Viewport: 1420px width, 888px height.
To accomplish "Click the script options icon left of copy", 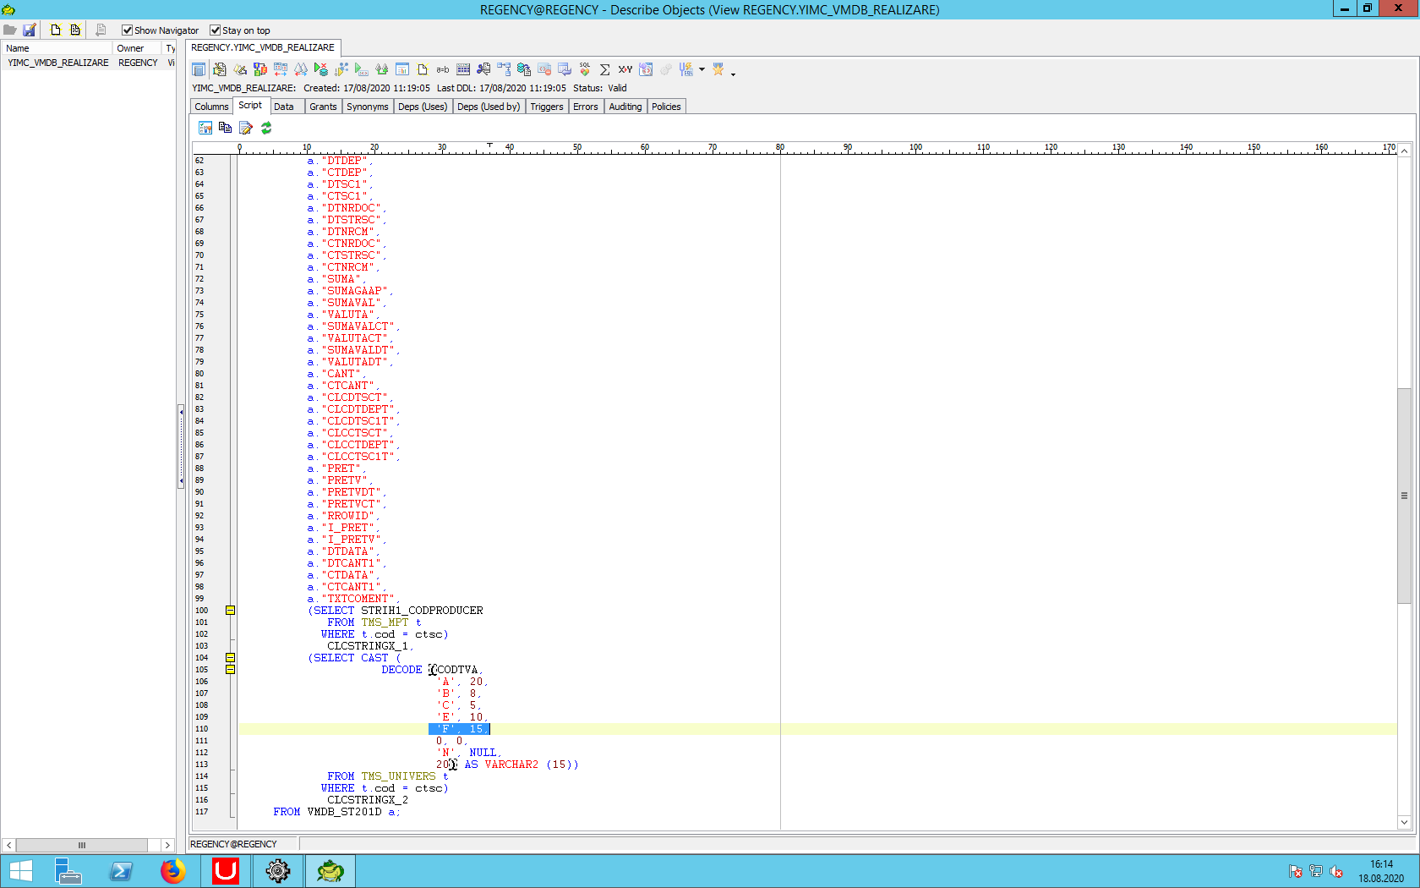I will click(205, 128).
